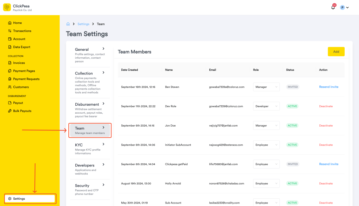This screenshot has width=359, height=206.
Task: Open the notifications bell
Action: point(333,7)
